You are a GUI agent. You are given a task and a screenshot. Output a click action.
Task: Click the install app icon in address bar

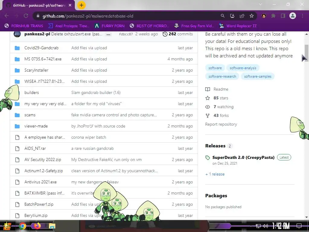232,16
